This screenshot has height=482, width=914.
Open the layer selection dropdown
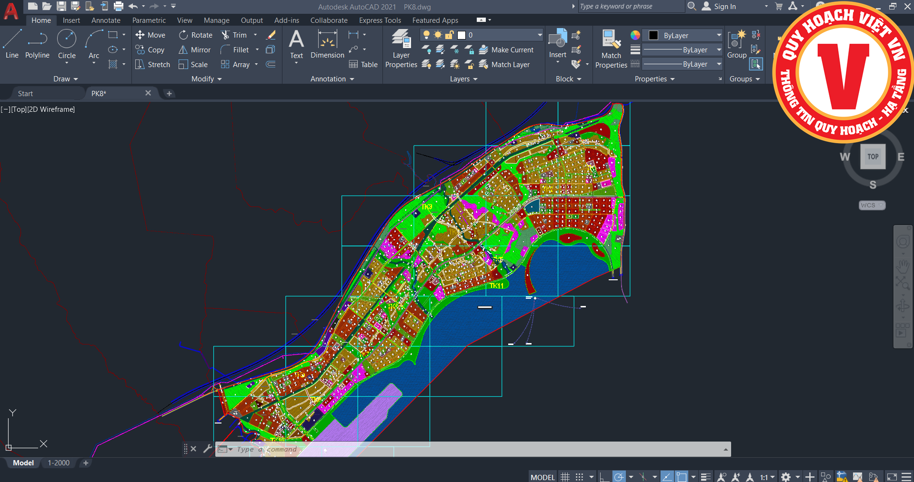click(x=505, y=35)
